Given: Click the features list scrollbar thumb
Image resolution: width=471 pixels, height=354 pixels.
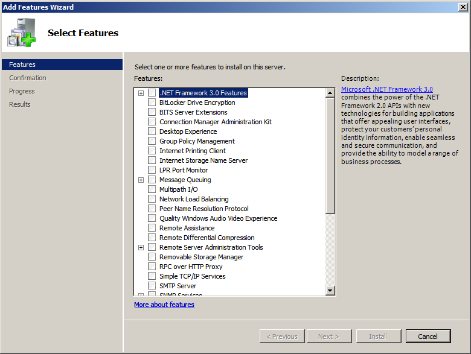Looking at the screenshot, I should tap(330, 156).
